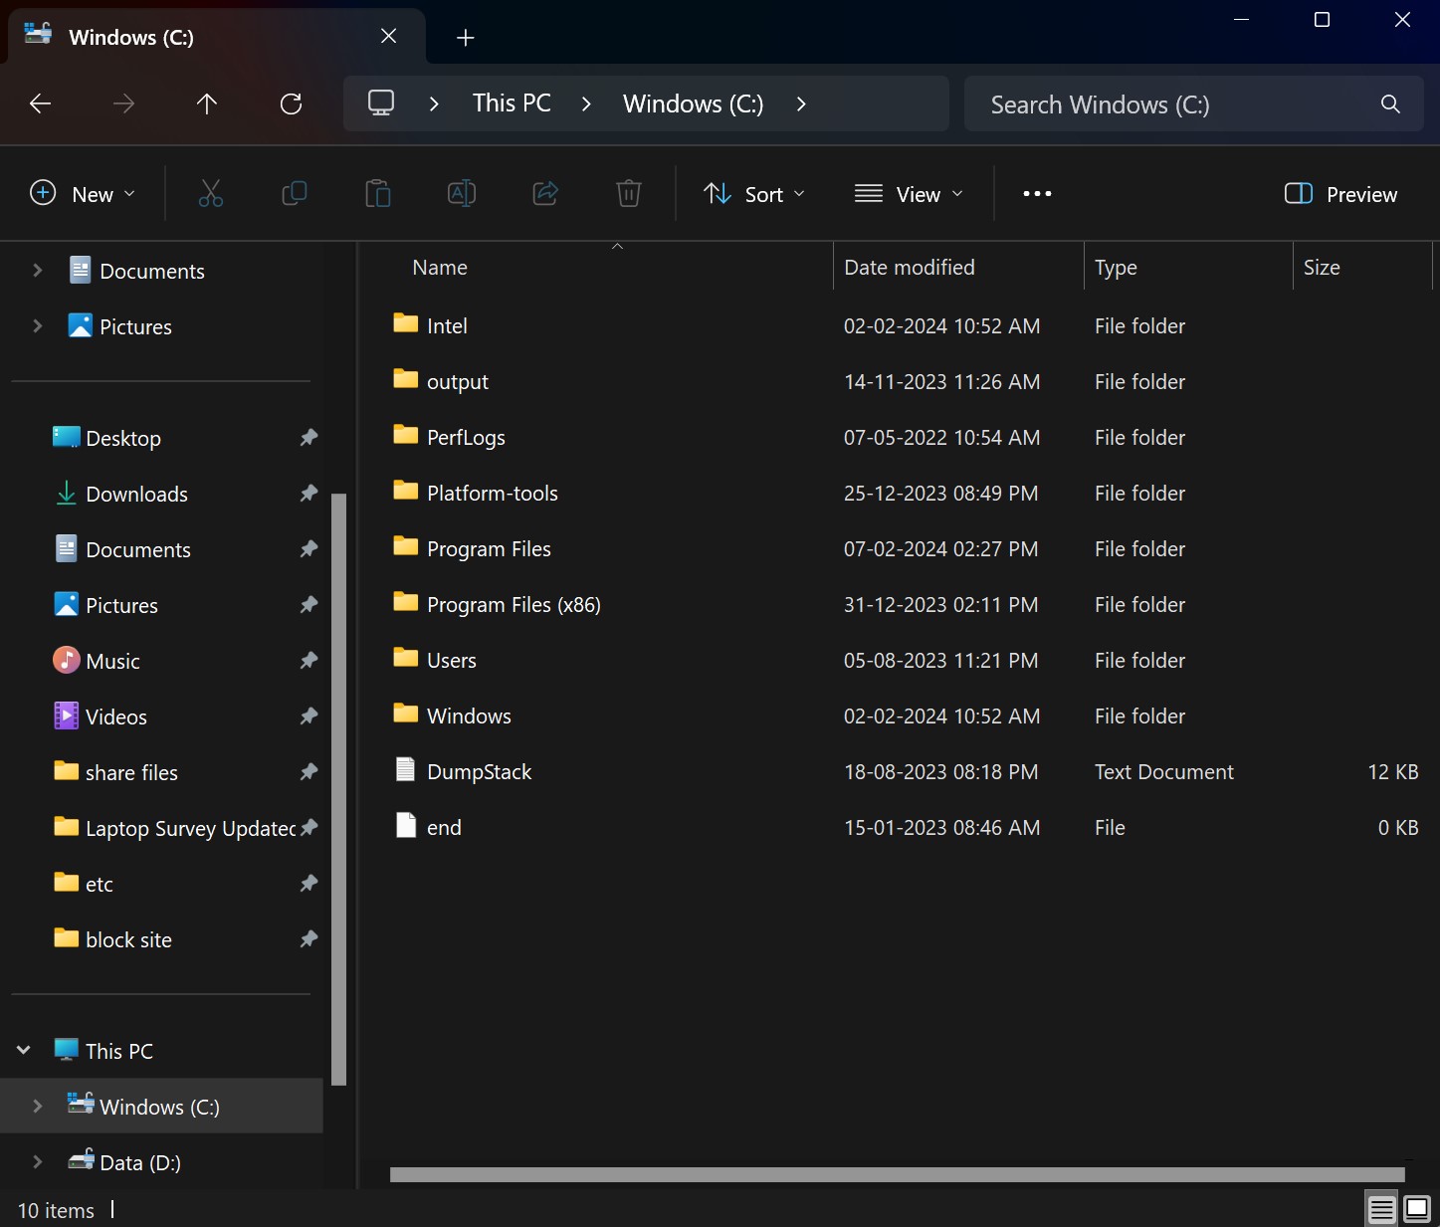Add a new tab with plus button
This screenshot has width=1440, height=1227.
pyautogui.click(x=466, y=38)
